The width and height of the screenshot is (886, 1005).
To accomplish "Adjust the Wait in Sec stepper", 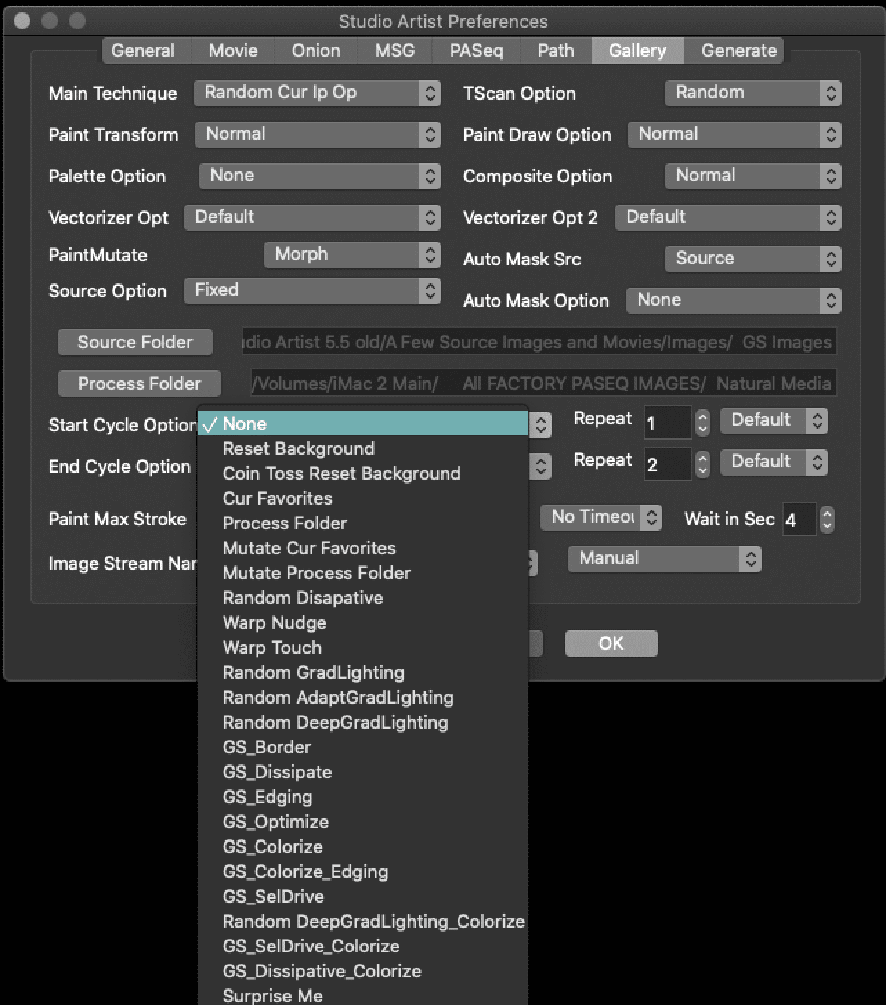I will point(827,519).
